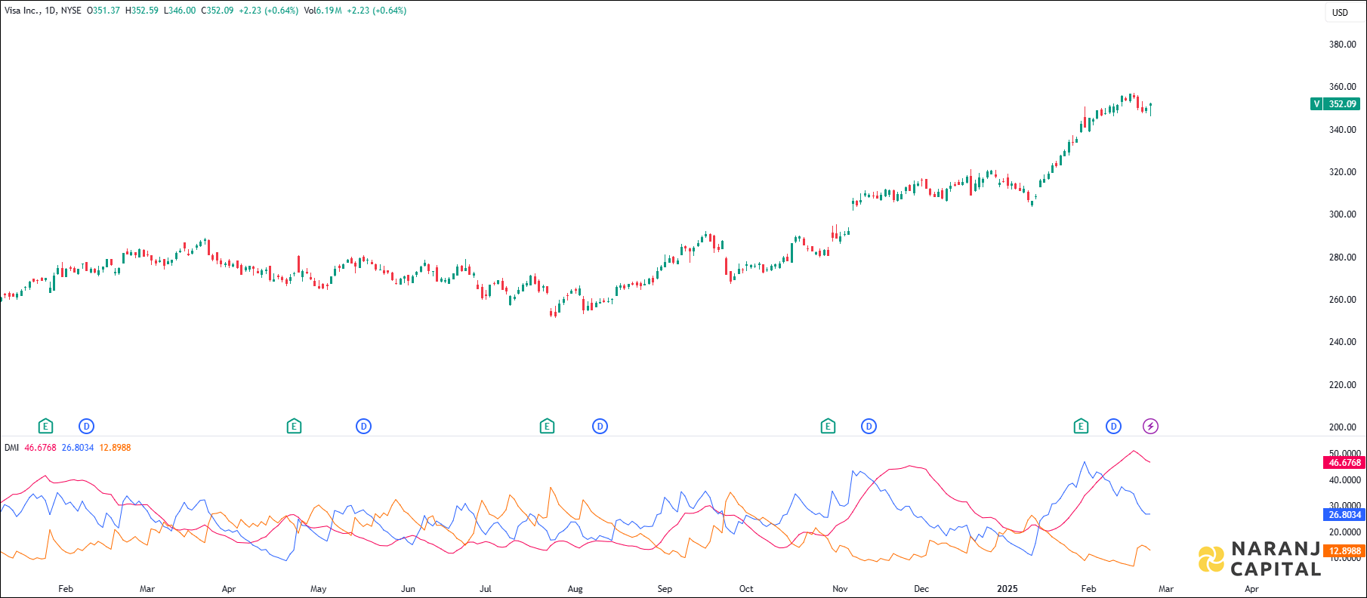Click the purple lightning bolt event marker
Screen dimensions: 1367x598
point(1150,427)
